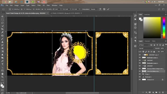Viewport: 167px width, 94px height.
Task: Open the History panel icon
Action: pos(135,16)
